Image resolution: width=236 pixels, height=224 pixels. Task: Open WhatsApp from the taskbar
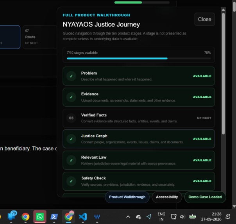(40, 217)
